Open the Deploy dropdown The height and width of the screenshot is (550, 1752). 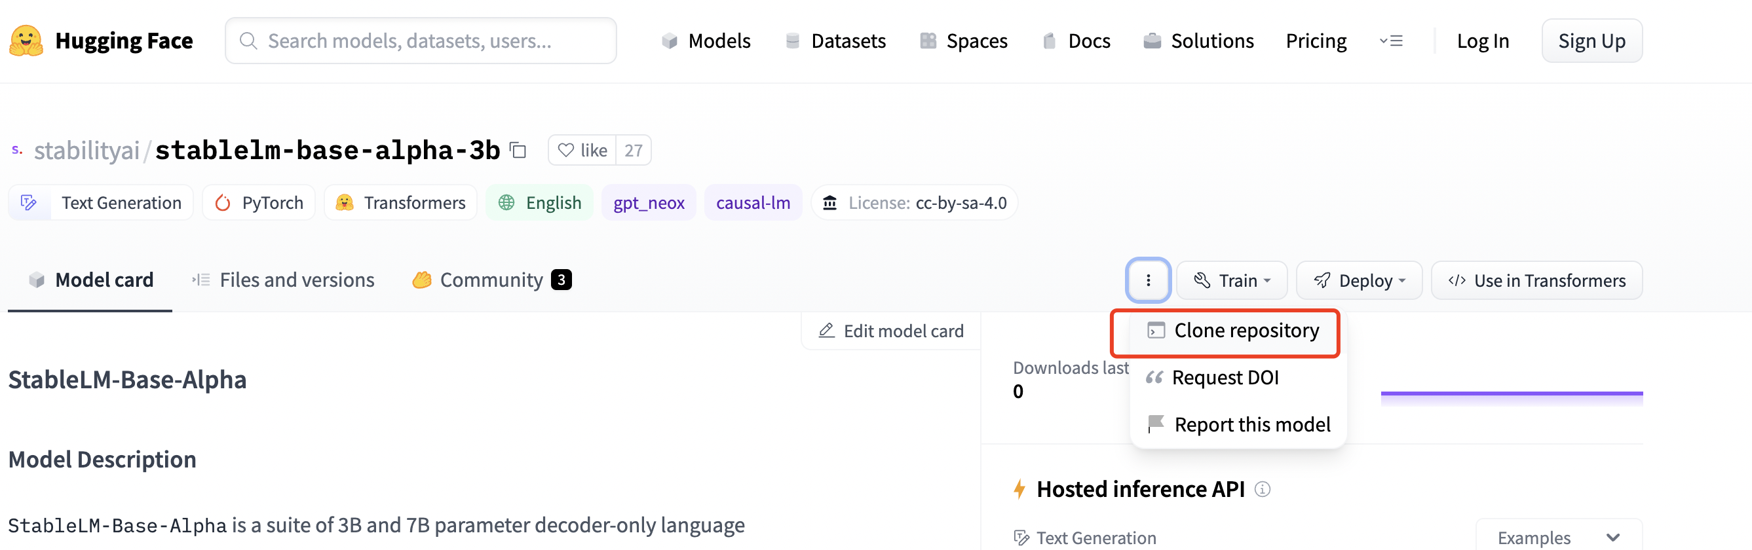click(1359, 280)
